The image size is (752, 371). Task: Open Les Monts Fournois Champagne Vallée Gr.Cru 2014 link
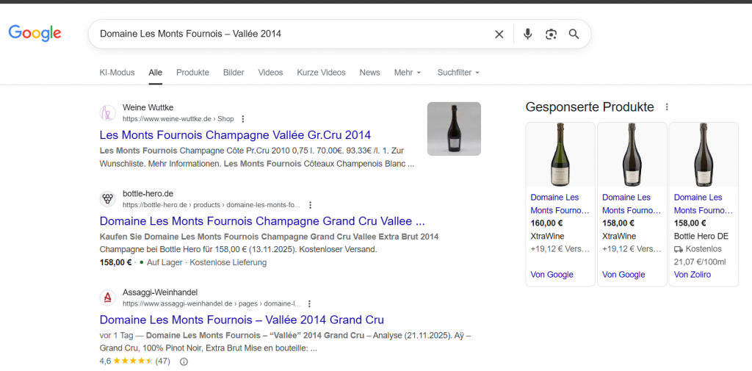tap(235, 135)
